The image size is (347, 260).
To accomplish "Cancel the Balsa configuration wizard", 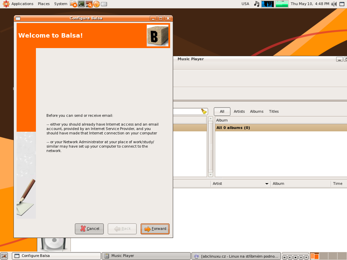I will coord(89,229).
